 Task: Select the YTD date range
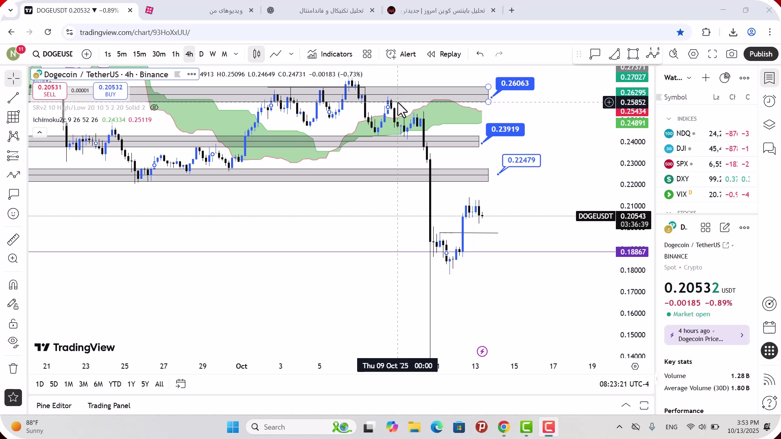pos(115,384)
